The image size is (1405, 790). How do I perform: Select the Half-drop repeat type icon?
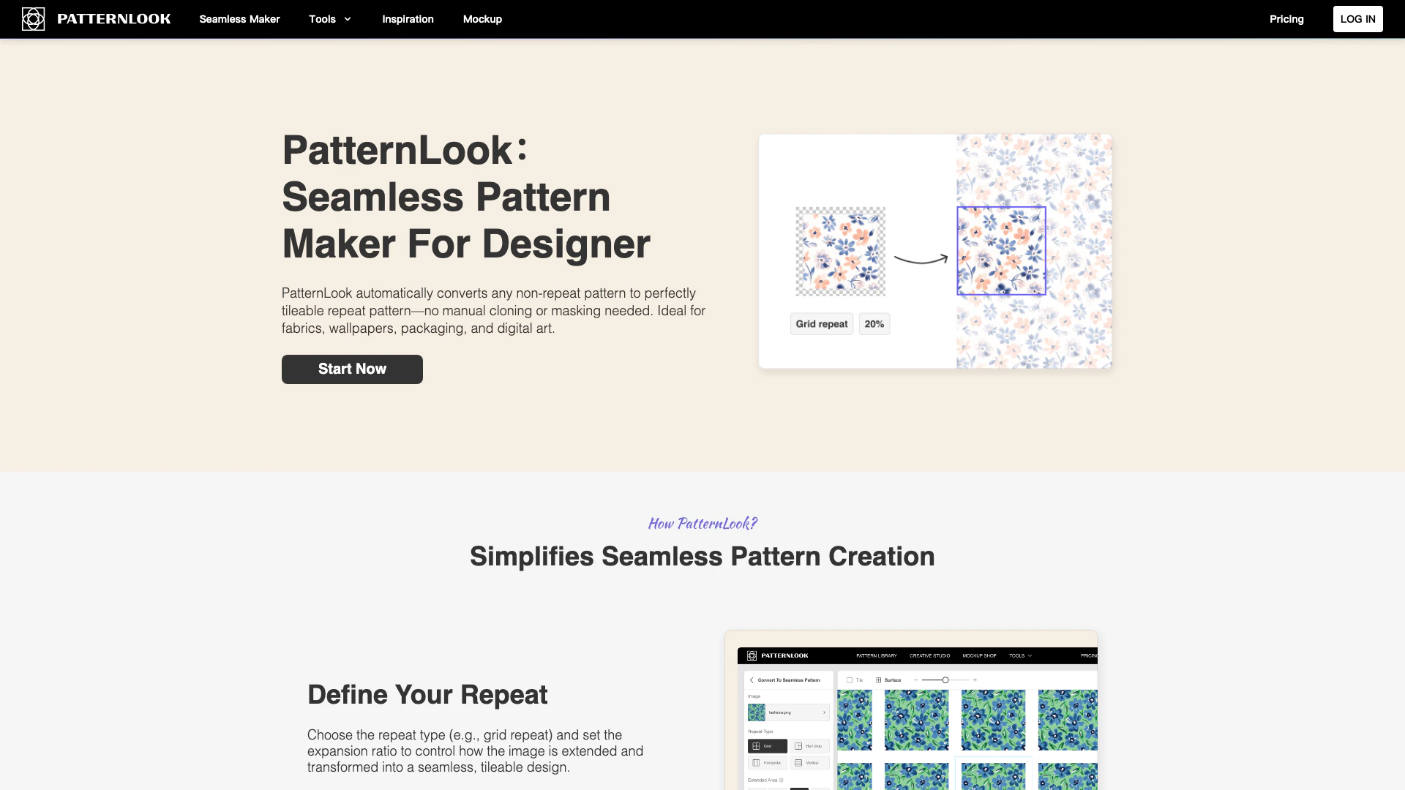(799, 746)
